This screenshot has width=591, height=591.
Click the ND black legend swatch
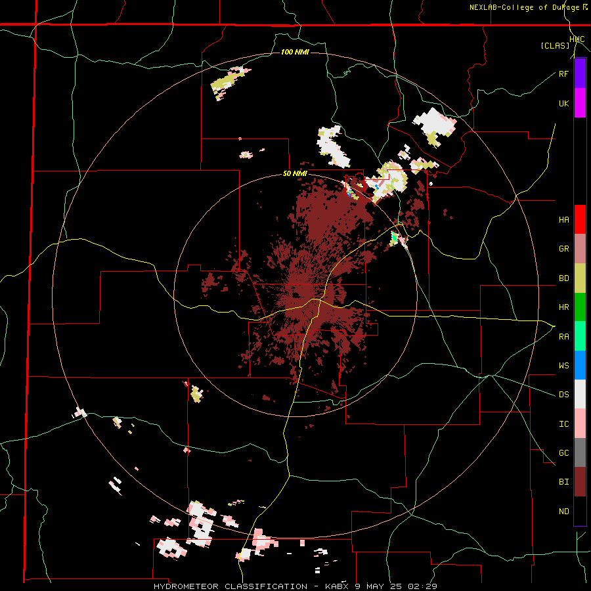580,511
